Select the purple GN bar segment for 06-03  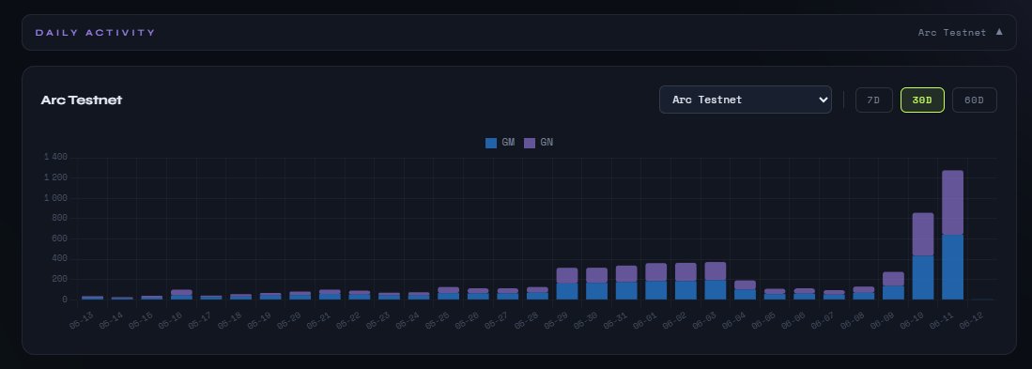[x=715, y=271]
